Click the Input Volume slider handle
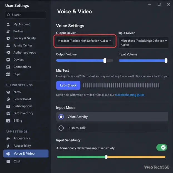This screenshot has width=173, height=173. click(166, 61)
